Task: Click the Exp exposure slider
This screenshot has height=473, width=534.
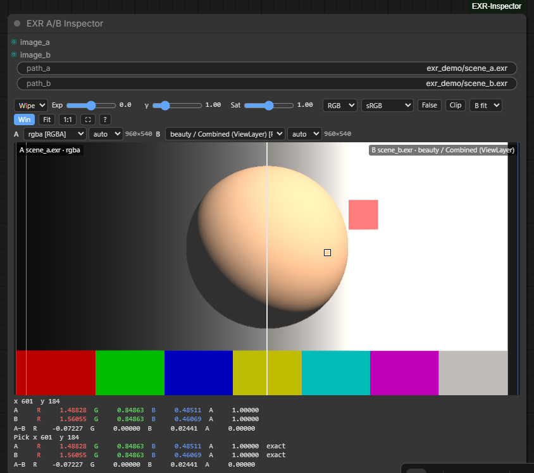Action: tap(91, 106)
